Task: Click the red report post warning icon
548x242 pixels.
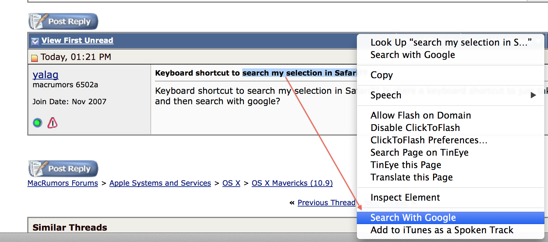Action: pyautogui.click(x=52, y=123)
